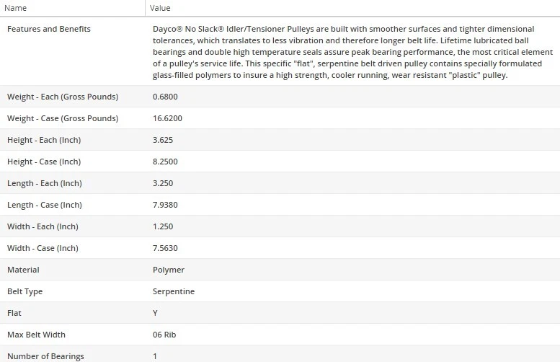Click the 3.625 height value
This screenshot has height=362, width=560.
coord(163,140)
